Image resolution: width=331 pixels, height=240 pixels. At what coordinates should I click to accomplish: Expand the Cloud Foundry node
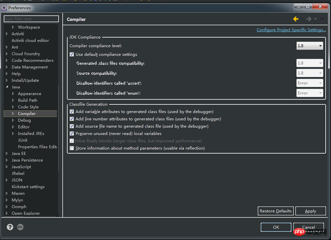(7, 54)
